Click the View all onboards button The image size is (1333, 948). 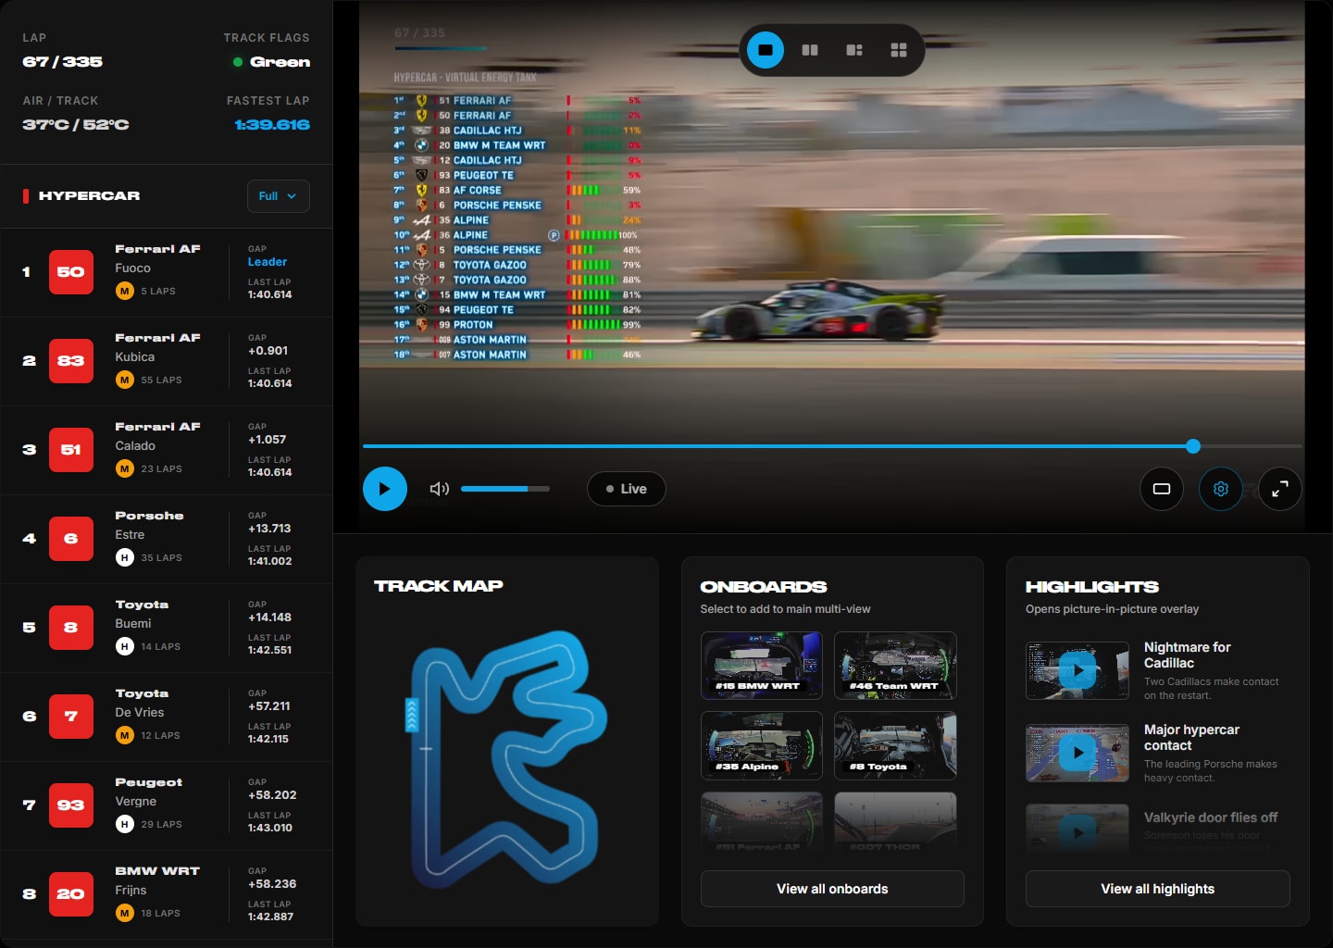831,889
